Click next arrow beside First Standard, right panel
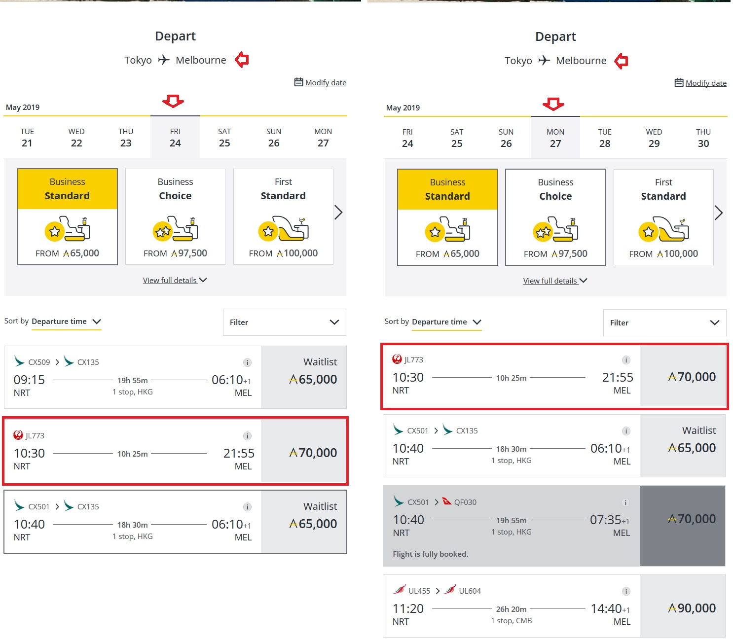This screenshot has height=643, width=733. tap(719, 213)
